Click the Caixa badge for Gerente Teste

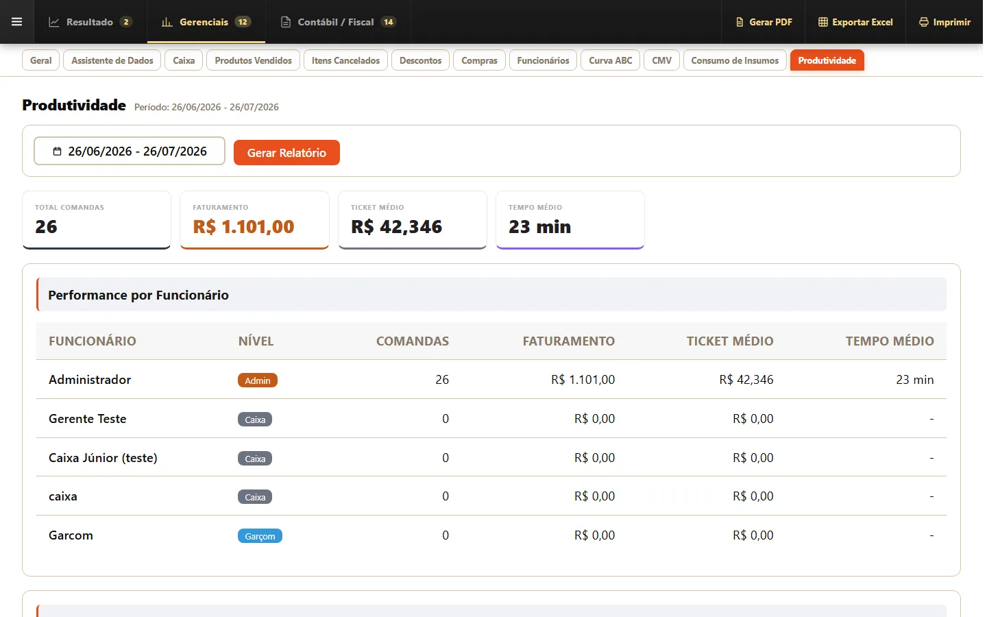point(255,420)
